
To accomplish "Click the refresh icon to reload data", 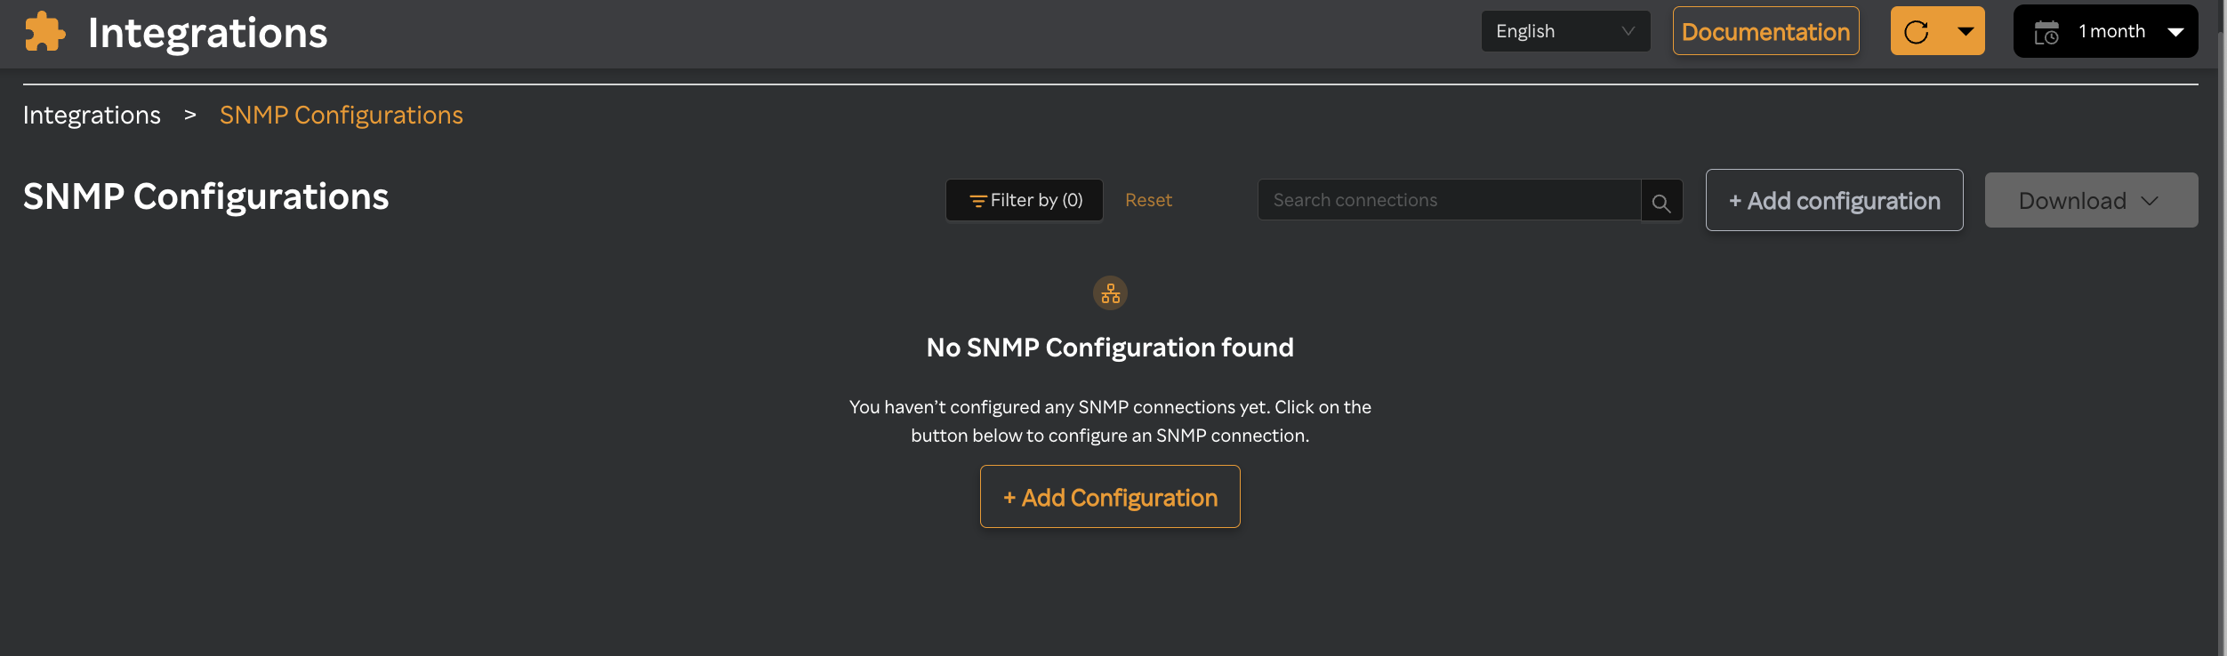I will tap(1918, 30).
